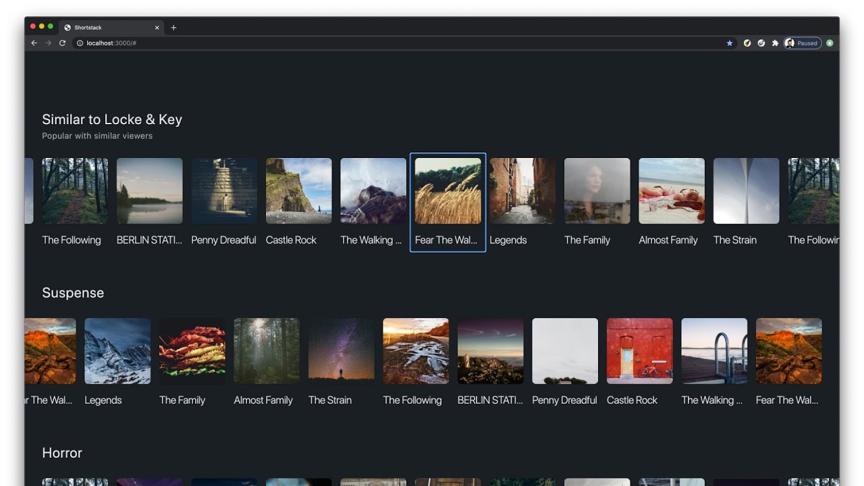Open the Paused profile button
This screenshot has height=486, width=864.
click(803, 43)
